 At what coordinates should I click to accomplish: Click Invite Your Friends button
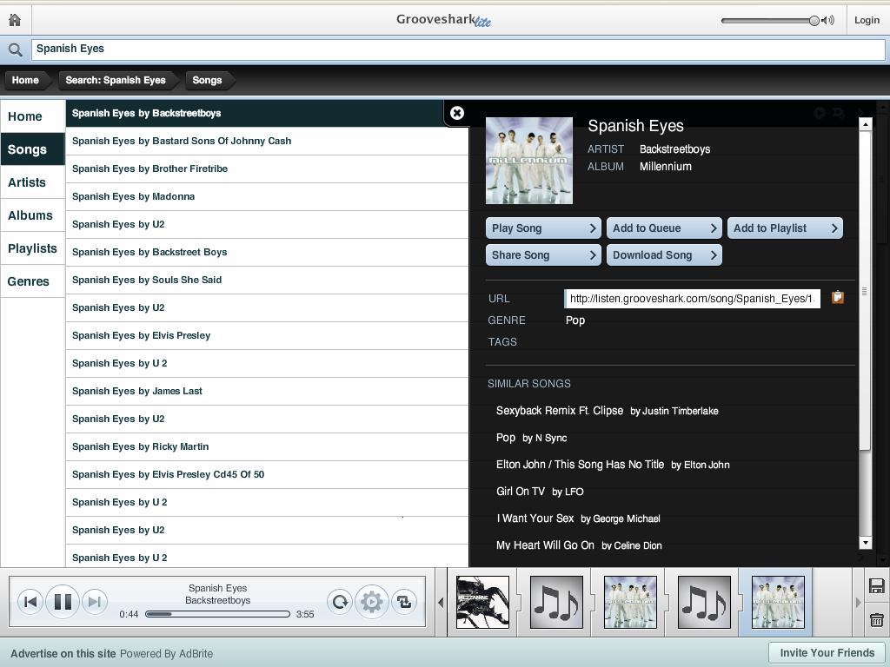click(x=827, y=653)
